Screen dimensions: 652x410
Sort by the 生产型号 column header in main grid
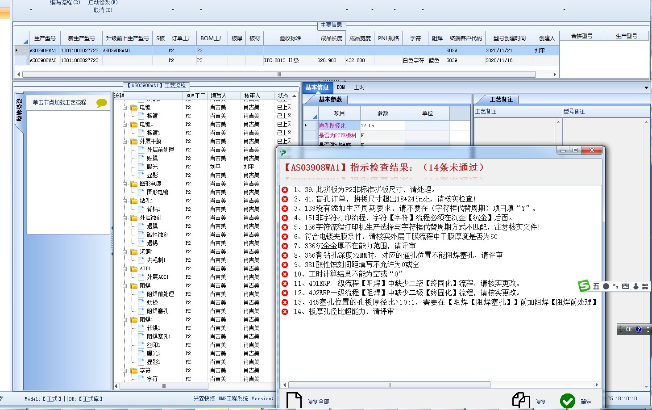[45, 38]
